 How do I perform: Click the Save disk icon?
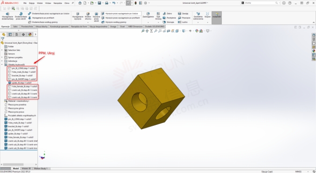tap(99, 3)
